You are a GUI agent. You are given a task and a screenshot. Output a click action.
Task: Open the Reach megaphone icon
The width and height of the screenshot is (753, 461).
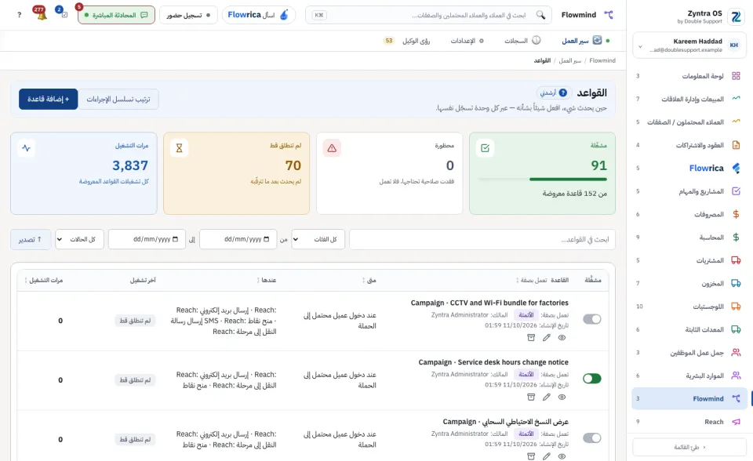coord(736,422)
